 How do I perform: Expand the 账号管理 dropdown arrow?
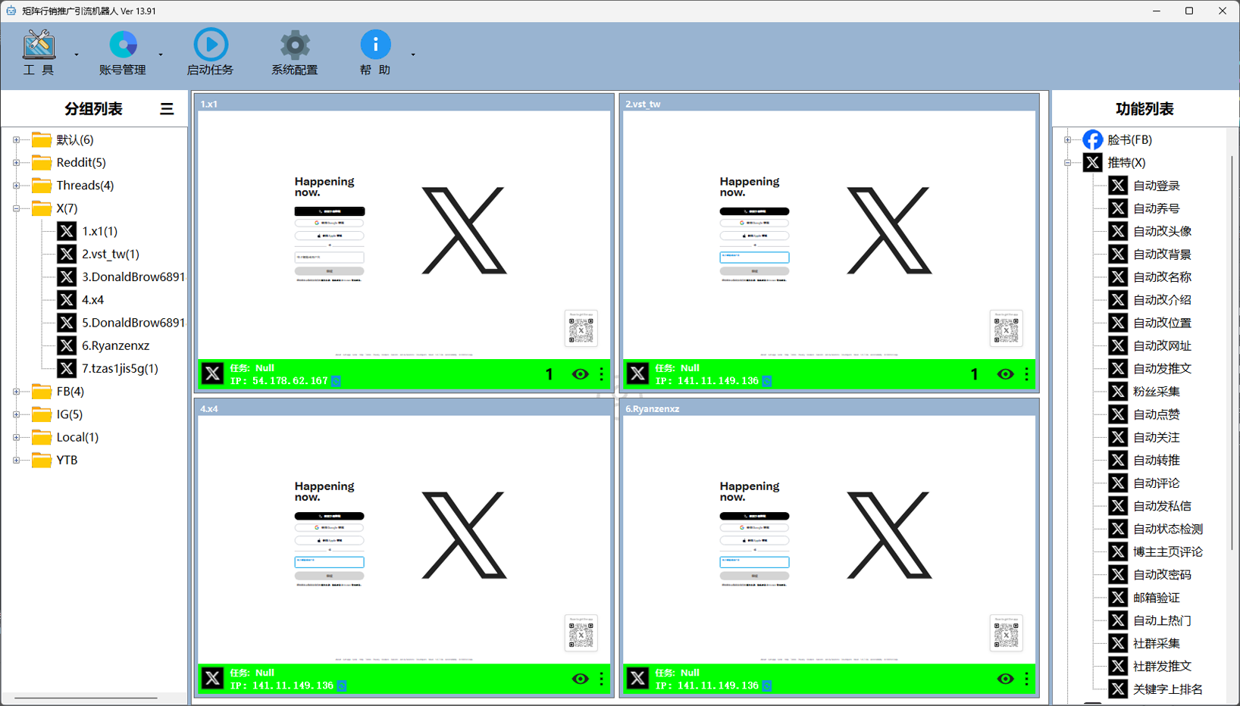[x=161, y=55]
